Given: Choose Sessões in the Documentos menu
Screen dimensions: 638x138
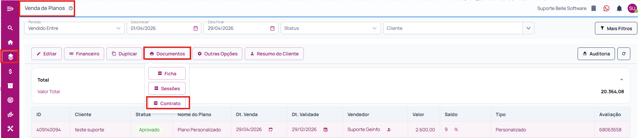Looking at the screenshot, I should (167, 88).
